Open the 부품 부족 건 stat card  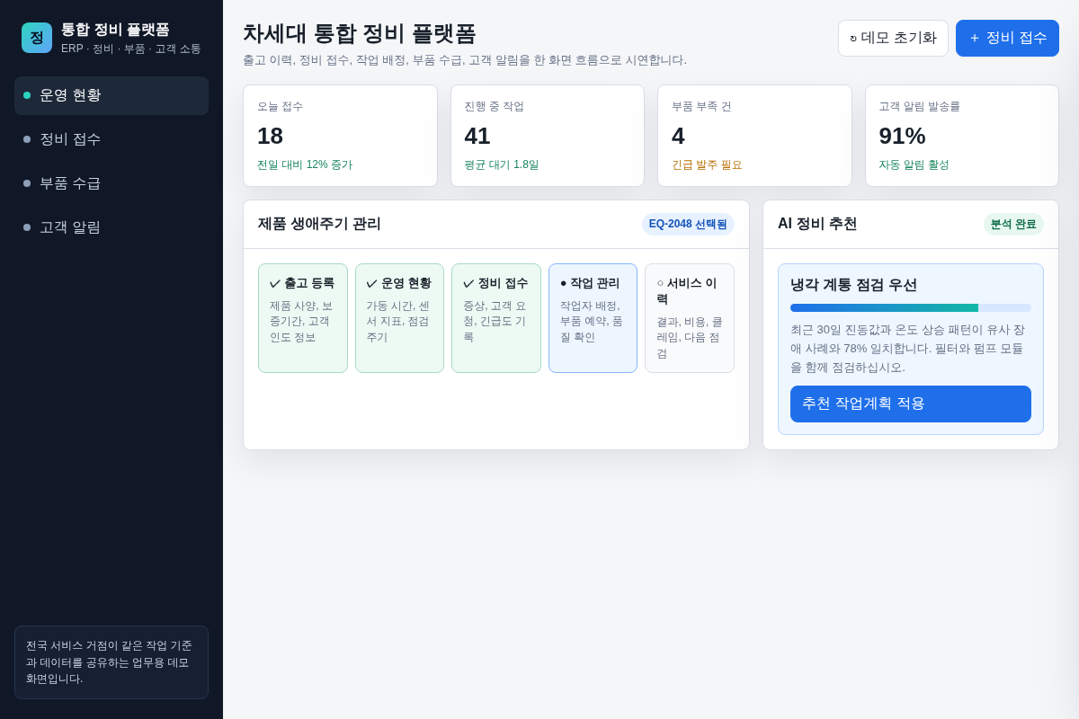pos(754,136)
